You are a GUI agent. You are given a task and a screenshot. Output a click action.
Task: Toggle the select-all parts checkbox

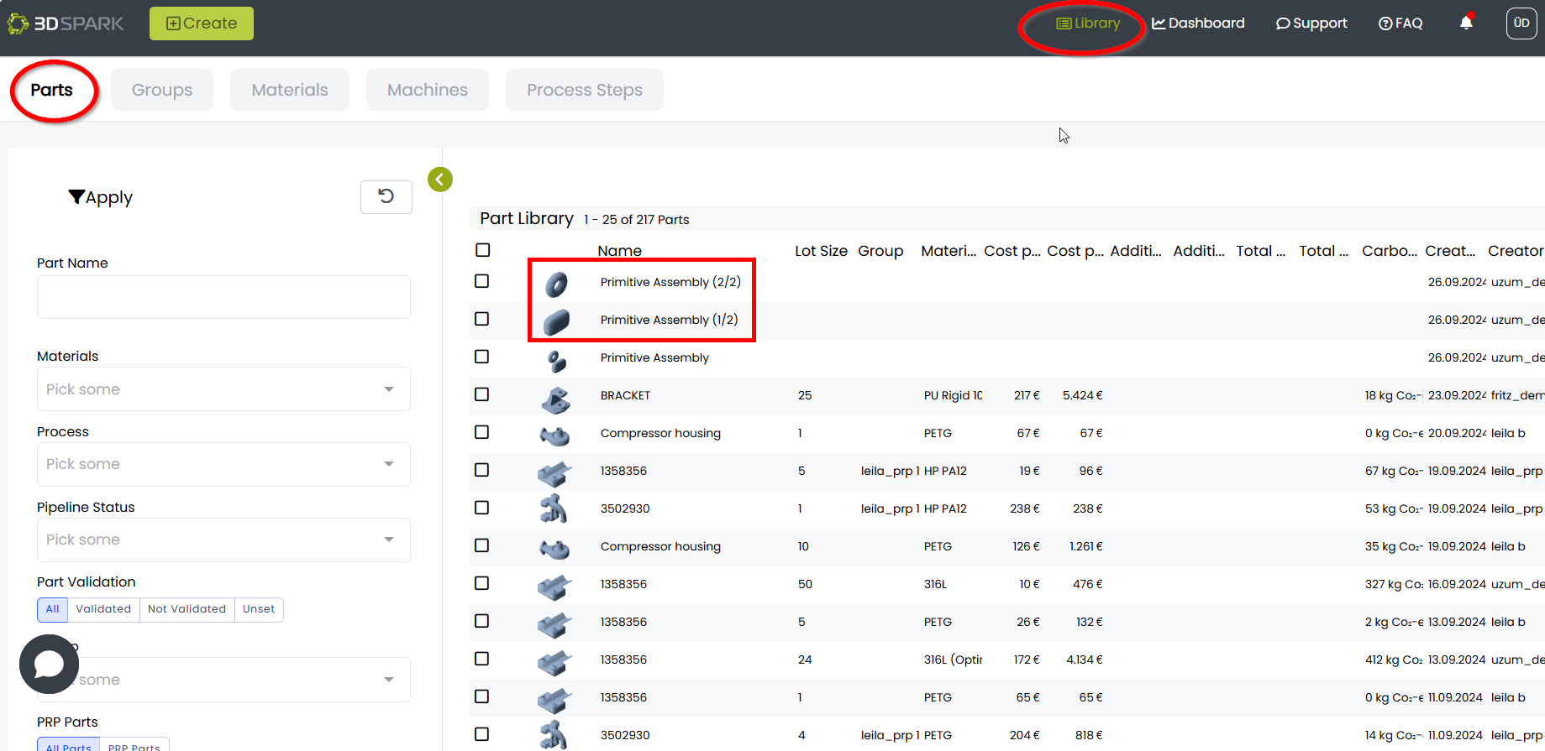click(482, 250)
